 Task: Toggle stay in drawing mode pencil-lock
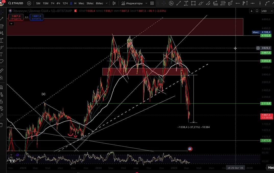tap(2, 94)
